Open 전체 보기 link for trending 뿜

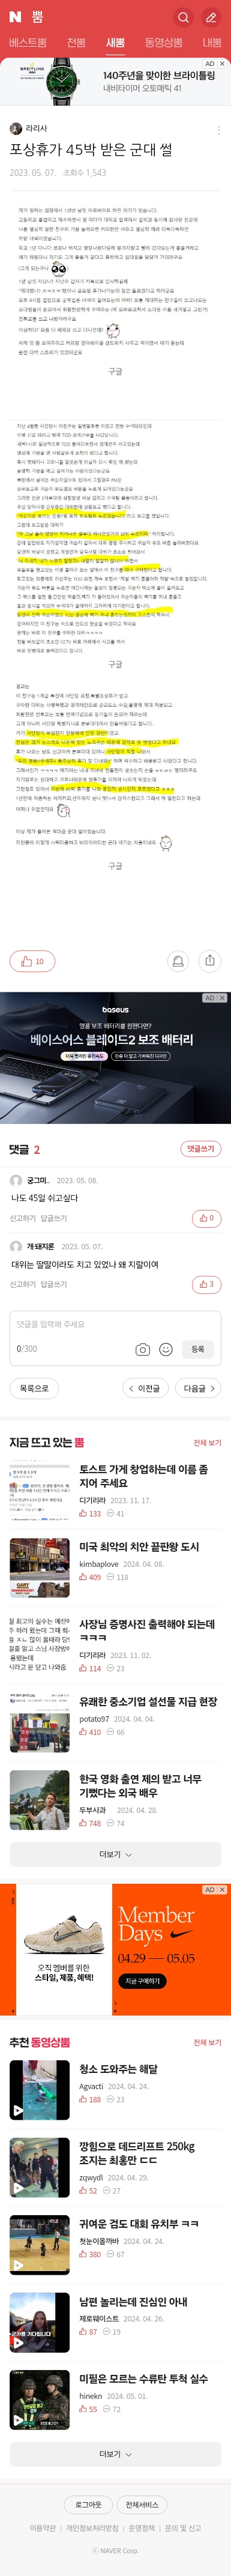pyautogui.click(x=207, y=1443)
